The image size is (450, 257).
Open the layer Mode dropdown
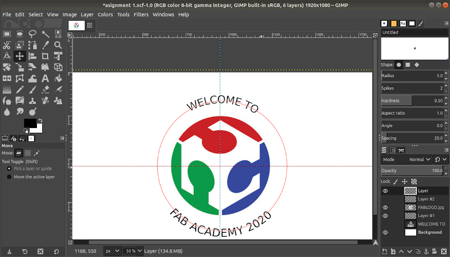[x=407, y=159]
